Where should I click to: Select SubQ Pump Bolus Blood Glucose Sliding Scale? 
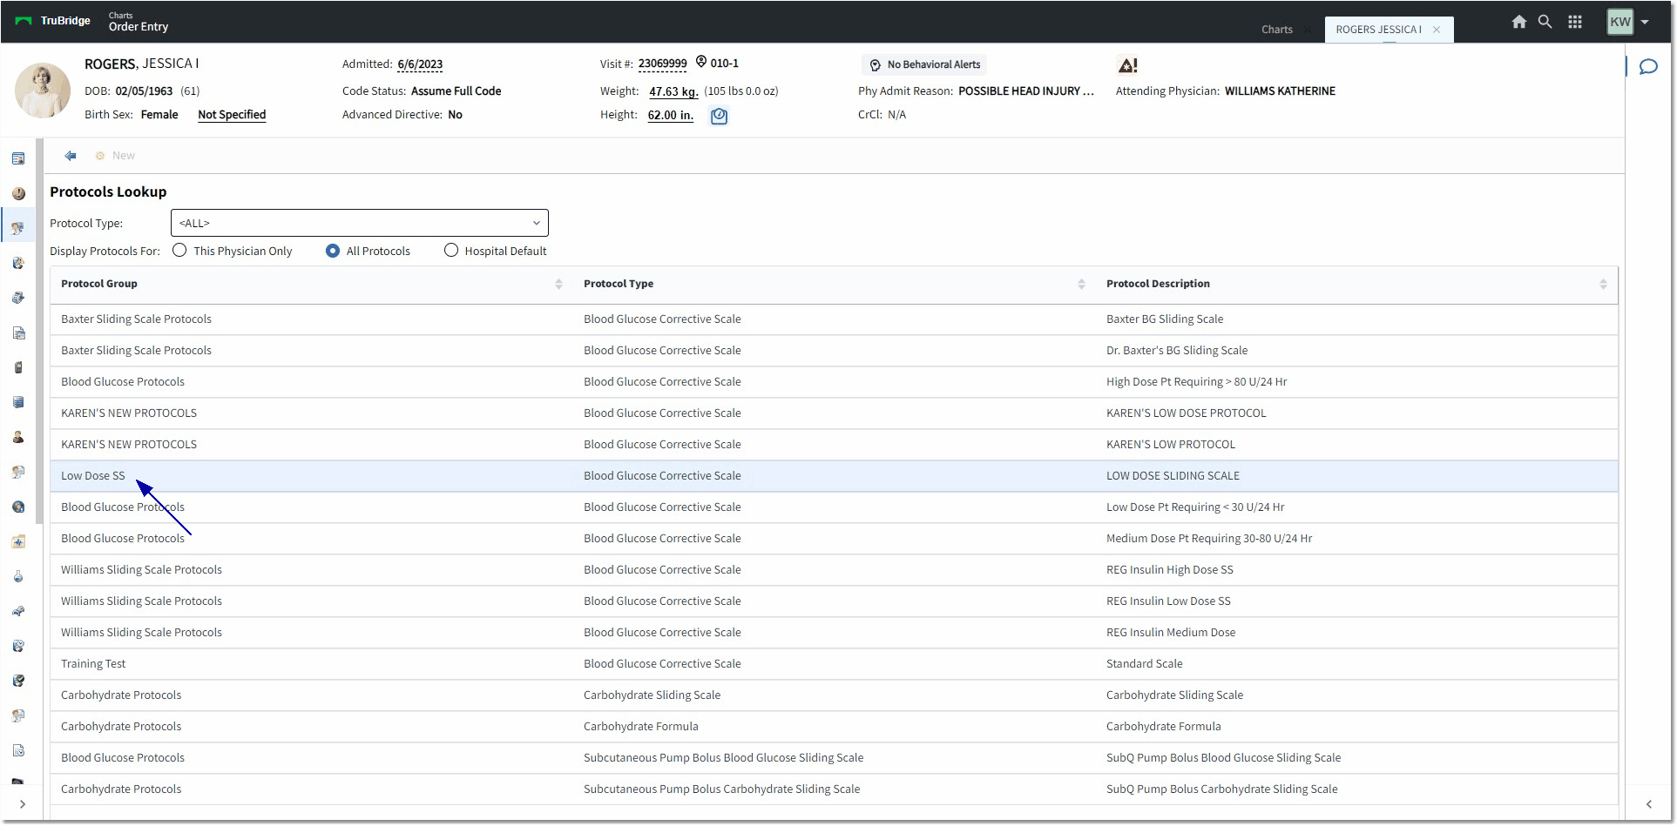[x=1224, y=758]
